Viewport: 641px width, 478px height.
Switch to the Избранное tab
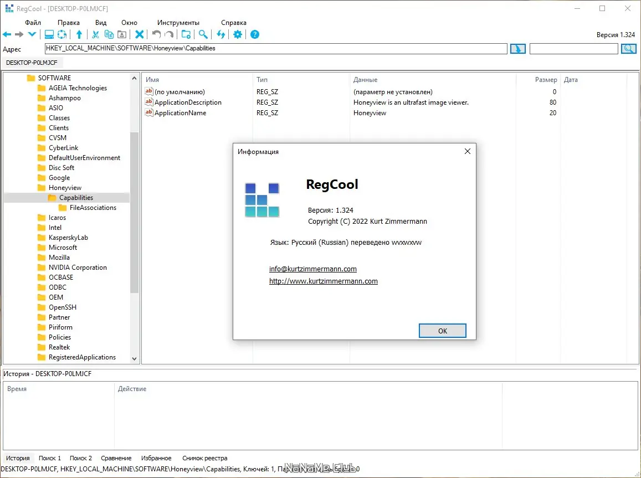(156, 458)
